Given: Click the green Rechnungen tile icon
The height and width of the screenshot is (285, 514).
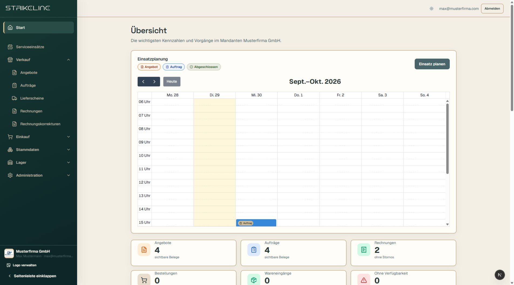Looking at the screenshot, I should pyautogui.click(x=364, y=250).
